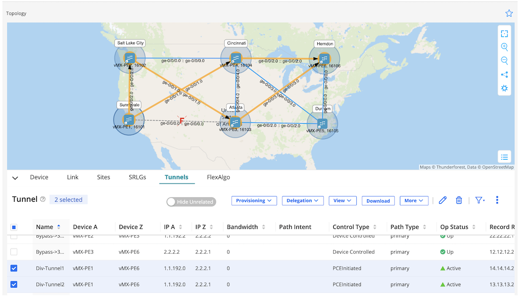The image size is (520, 297).
Task: Zoom out on the topology map
Action: [x=504, y=60]
